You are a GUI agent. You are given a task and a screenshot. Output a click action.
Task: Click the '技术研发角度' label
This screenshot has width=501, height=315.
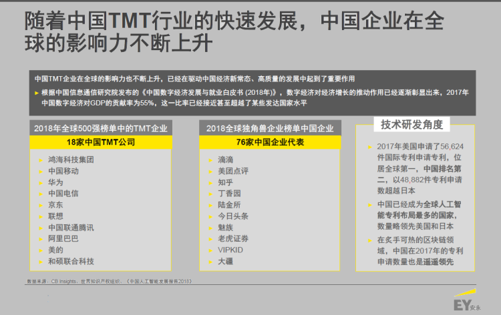[412, 125]
